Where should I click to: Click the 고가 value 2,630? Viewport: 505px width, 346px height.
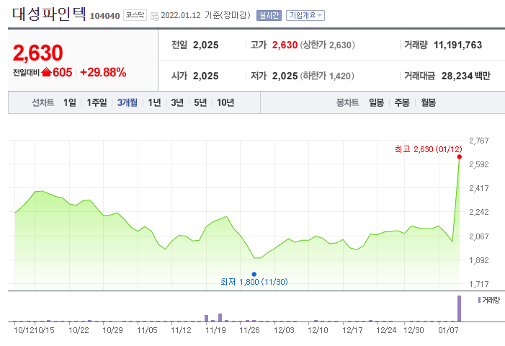pyautogui.click(x=285, y=45)
